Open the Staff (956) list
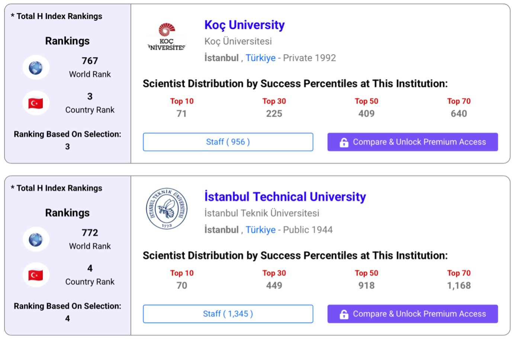 228,142
